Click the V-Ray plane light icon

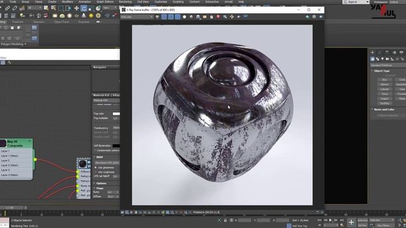tap(55, 16)
